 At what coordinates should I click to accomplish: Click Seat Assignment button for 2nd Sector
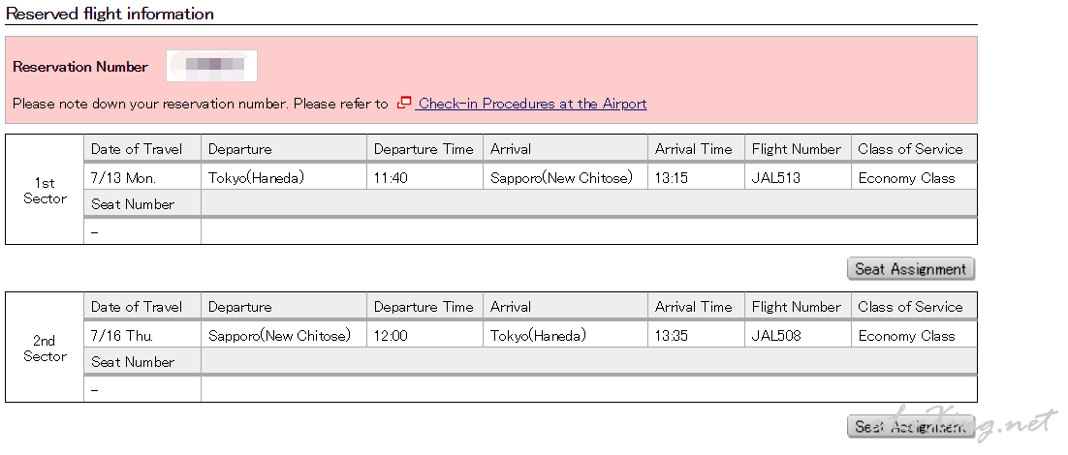[x=911, y=426]
